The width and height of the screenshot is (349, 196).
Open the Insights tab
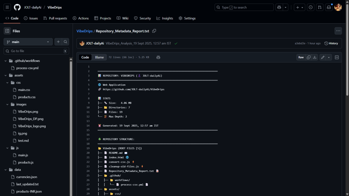(165, 18)
